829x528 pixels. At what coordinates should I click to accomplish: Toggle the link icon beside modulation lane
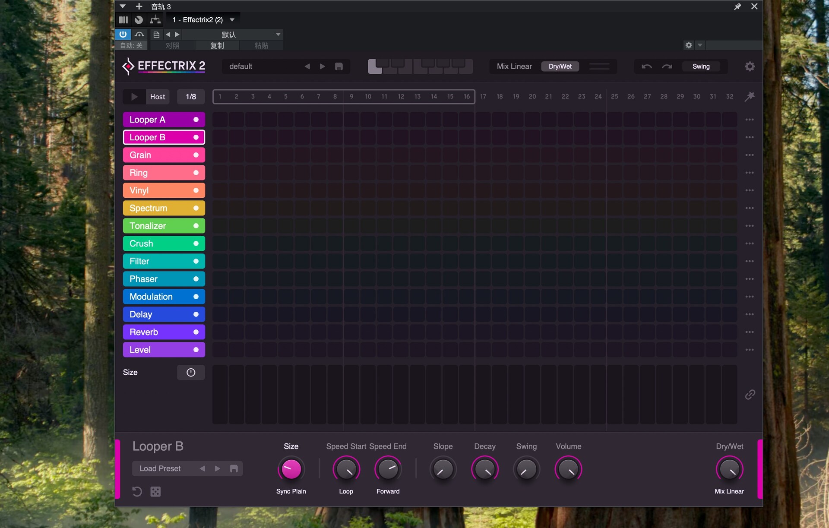pyautogui.click(x=750, y=395)
